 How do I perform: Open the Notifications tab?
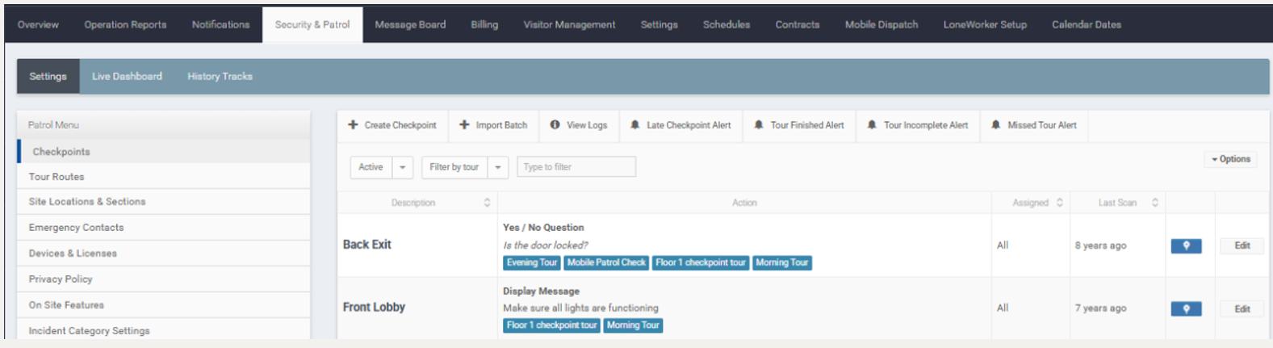[220, 25]
